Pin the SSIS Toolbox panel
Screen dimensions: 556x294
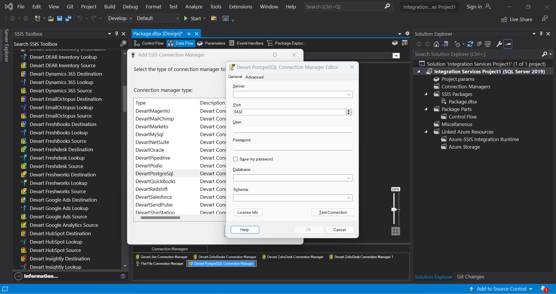(x=117, y=34)
